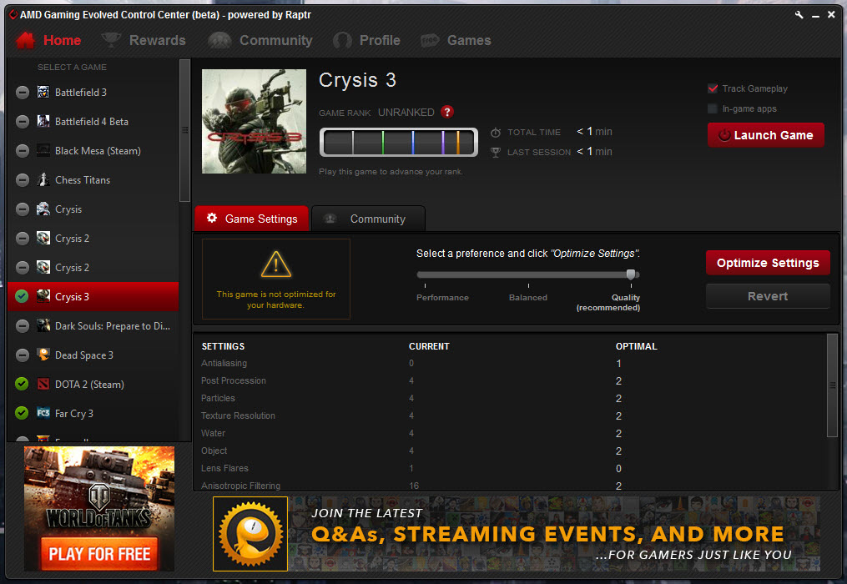Click the Launch Game button
Screen dimensions: 847x584
[x=766, y=135]
